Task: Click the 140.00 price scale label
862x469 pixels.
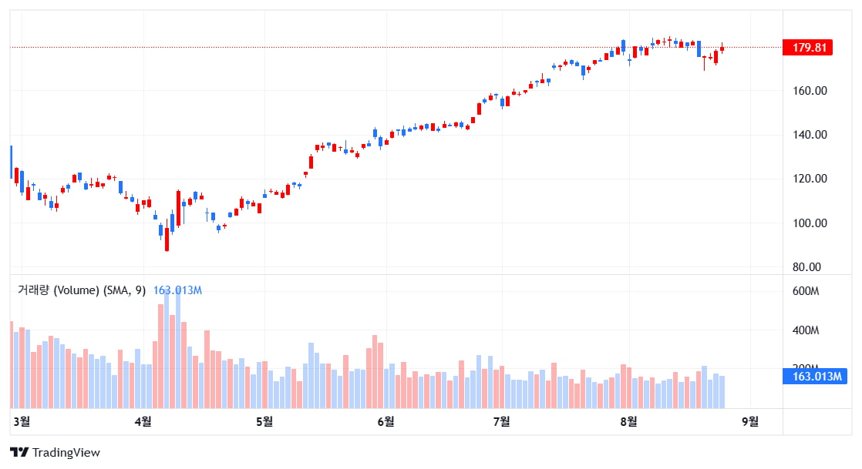Action: click(810, 135)
